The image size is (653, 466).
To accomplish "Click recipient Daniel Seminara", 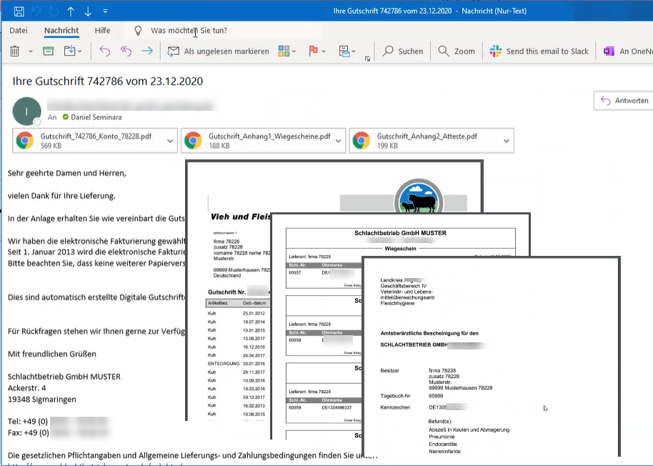I will [96, 117].
